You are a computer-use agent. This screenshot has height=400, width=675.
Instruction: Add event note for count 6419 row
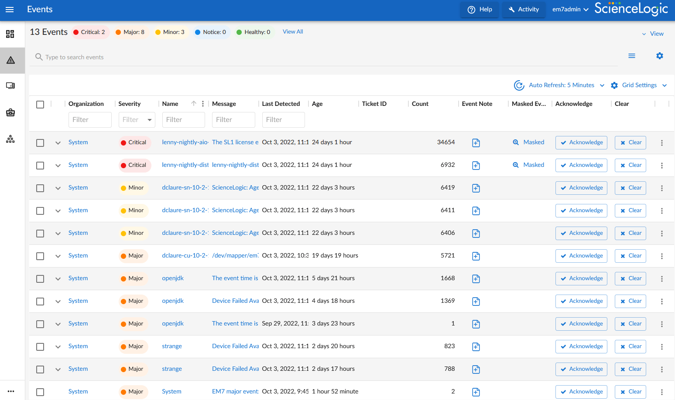[x=476, y=188]
